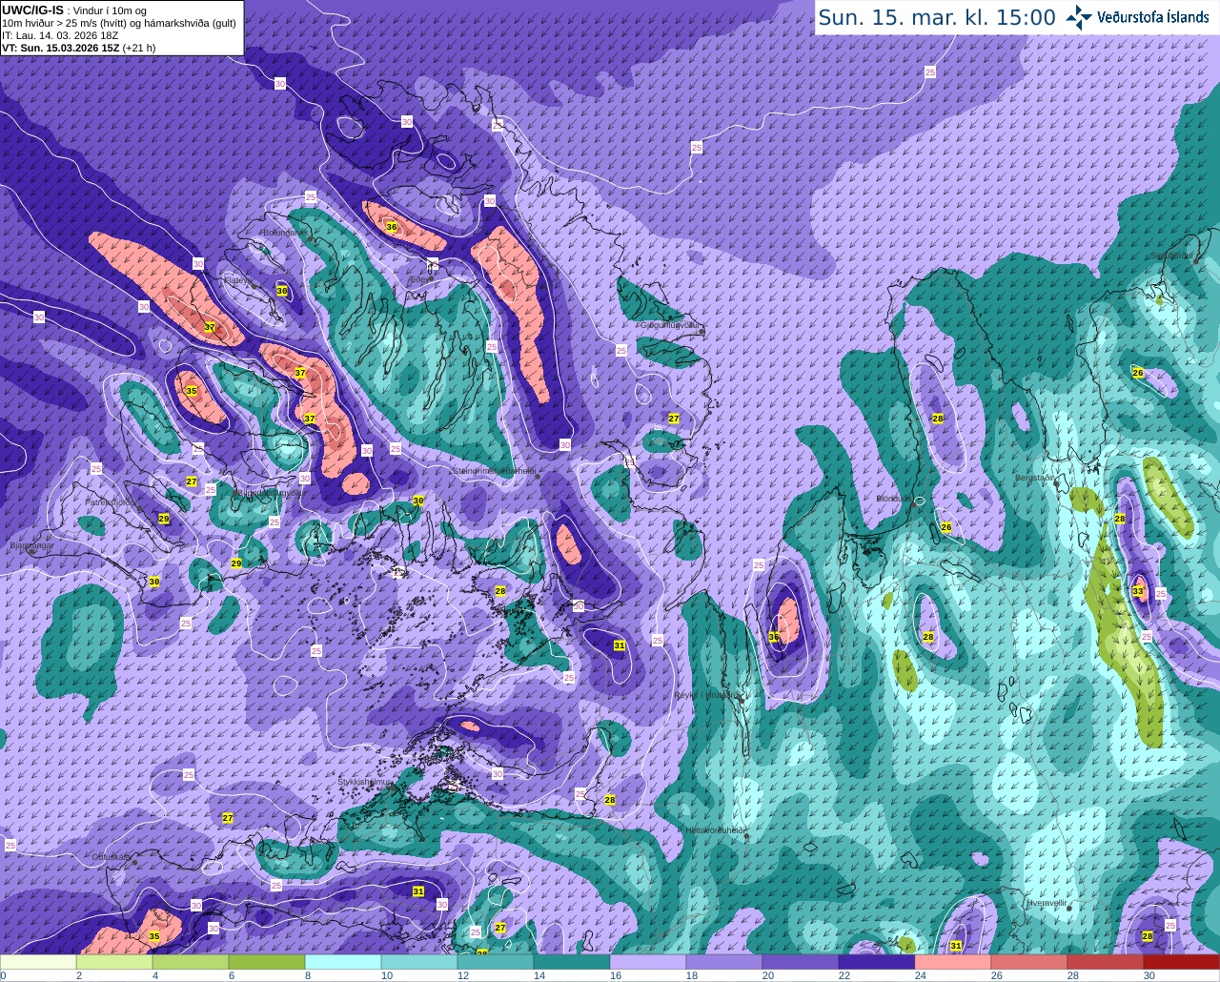Click the yellow 30 gust marker below Bjargtangar
The width and height of the screenshot is (1220, 982).
(x=154, y=582)
